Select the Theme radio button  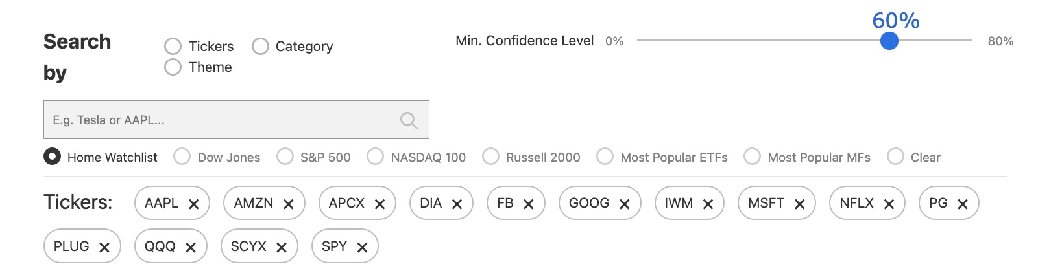pyautogui.click(x=173, y=67)
